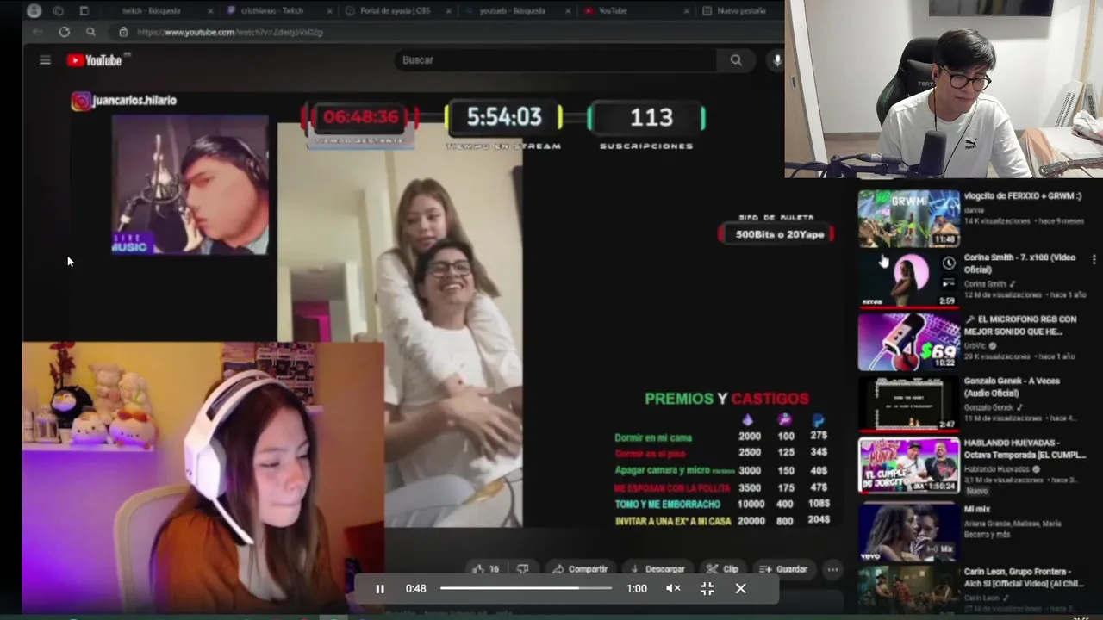Click the UrbVic channel name
Image resolution: width=1103 pixels, height=620 pixels.
(x=976, y=345)
